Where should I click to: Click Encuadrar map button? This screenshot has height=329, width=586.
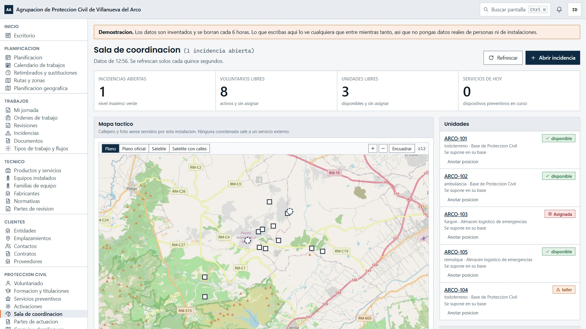click(x=402, y=149)
